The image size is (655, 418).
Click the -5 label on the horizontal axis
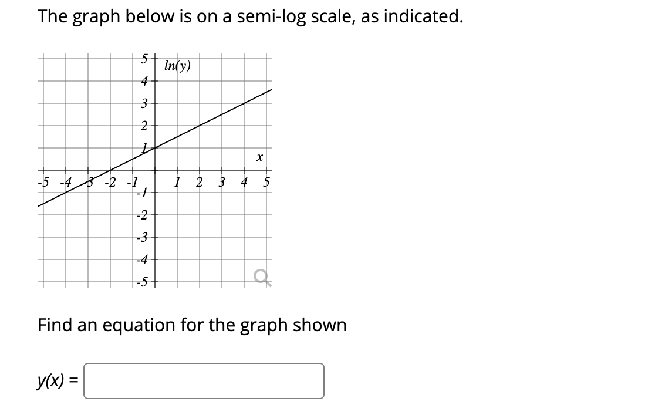(x=43, y=181)
